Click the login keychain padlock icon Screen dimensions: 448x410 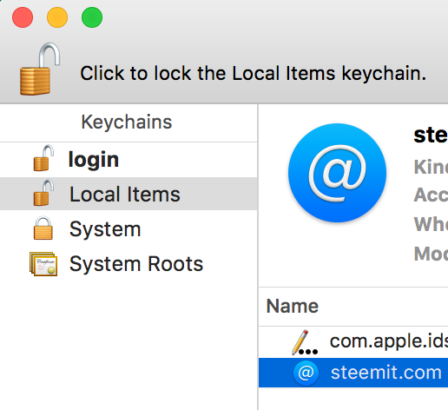pos(43,158)
